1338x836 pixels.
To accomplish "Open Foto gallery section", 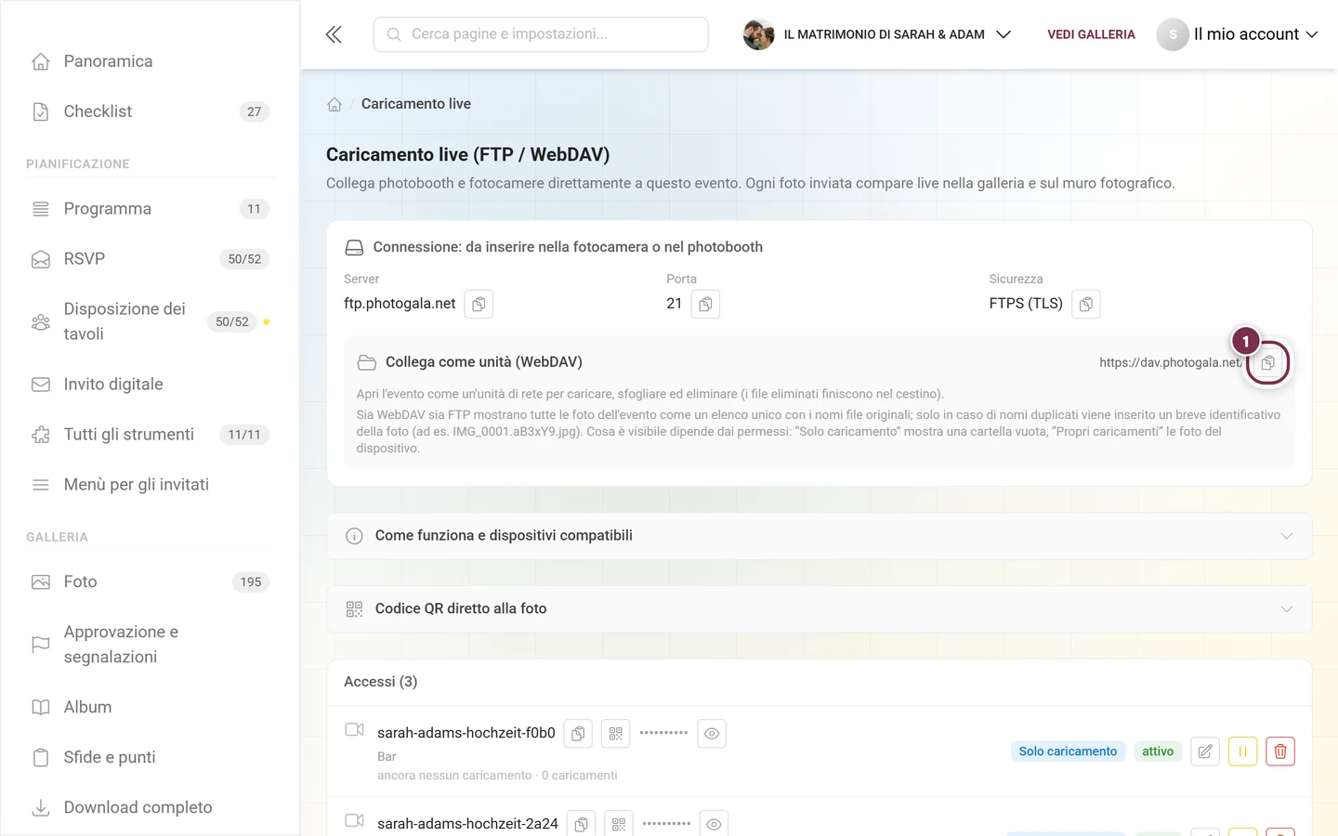I will [150, 582].
